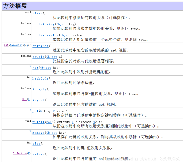The width and height of the screenshot is (183, 164).
Task: Open the containsValue method link
Action: click(45, 35)
